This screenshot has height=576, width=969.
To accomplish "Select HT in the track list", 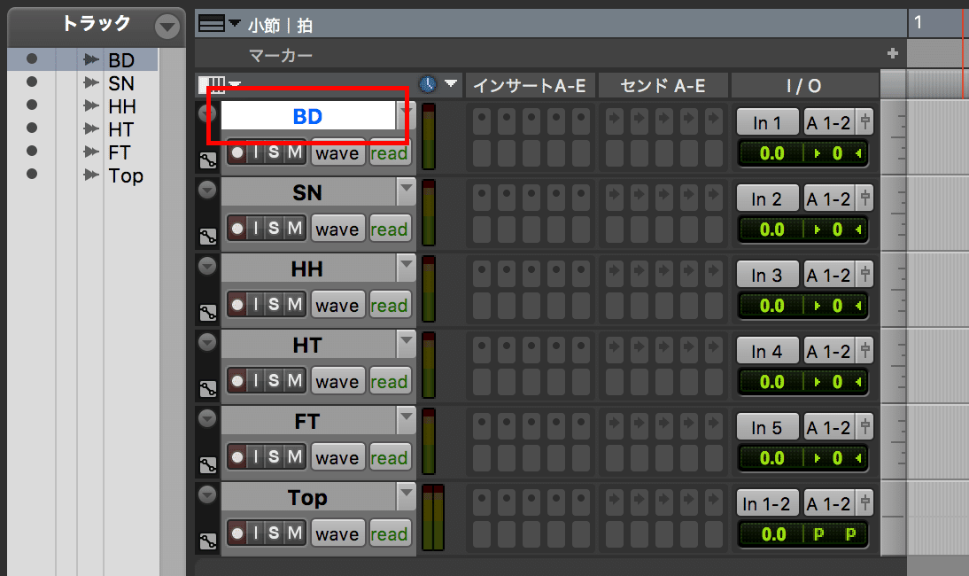I will [120, 129].
